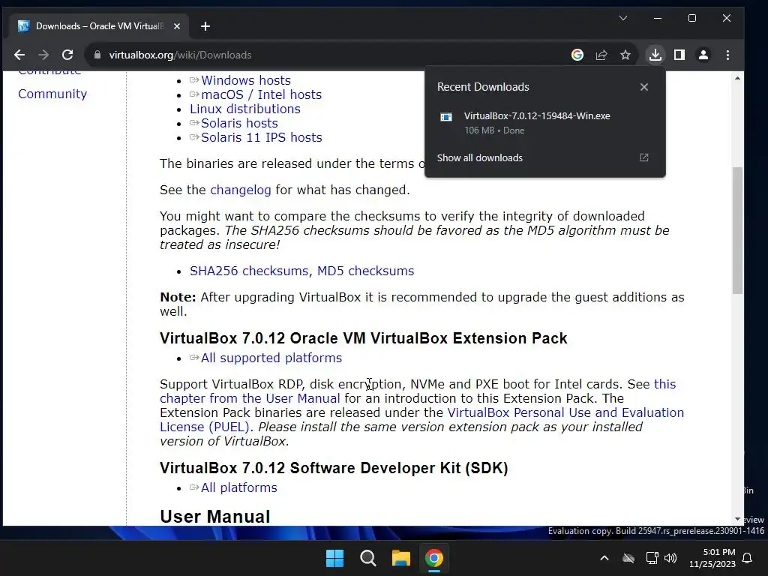Image resolution: width=768 pixels, height=576 pixels.
Task: Click the site padlock icon in address bar
Action: tap(97, 55)
